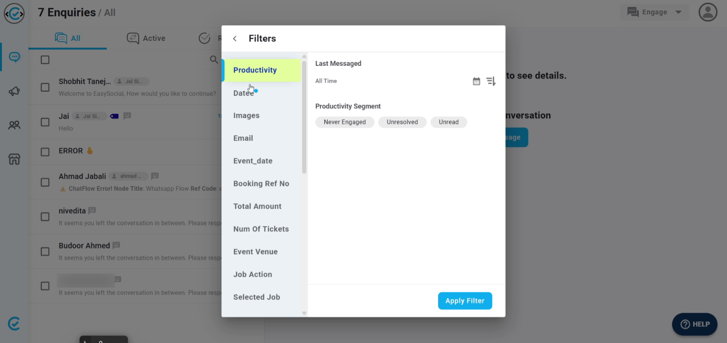Choose the Unresolved productivity segment chip
727x343 pixels.
click(402, 122)
